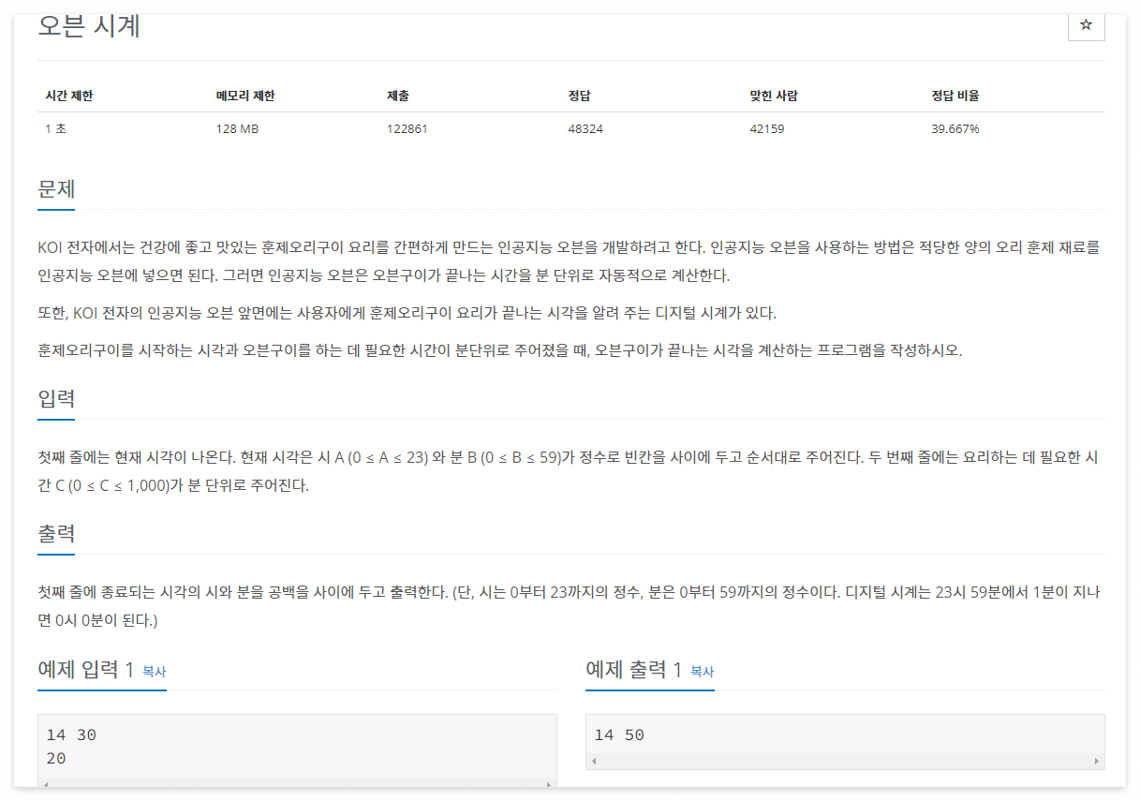Viewport: 1140px width, 801px height.
Task: Click the title text 오븐 시계
Action: (89, 26)
